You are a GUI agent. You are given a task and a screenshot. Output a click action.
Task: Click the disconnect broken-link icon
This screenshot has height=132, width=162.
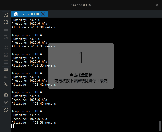(6, 110)
